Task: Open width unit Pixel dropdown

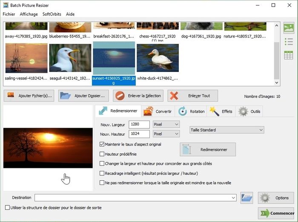Action: click(x=166, y=124)
